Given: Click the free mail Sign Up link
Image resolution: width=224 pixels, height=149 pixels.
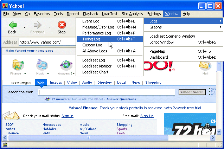Looking at the screenshot, I should 147,116.
